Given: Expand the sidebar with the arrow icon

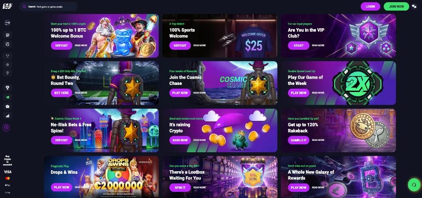Looking at the screenshot, I should [x=7, y=23].
